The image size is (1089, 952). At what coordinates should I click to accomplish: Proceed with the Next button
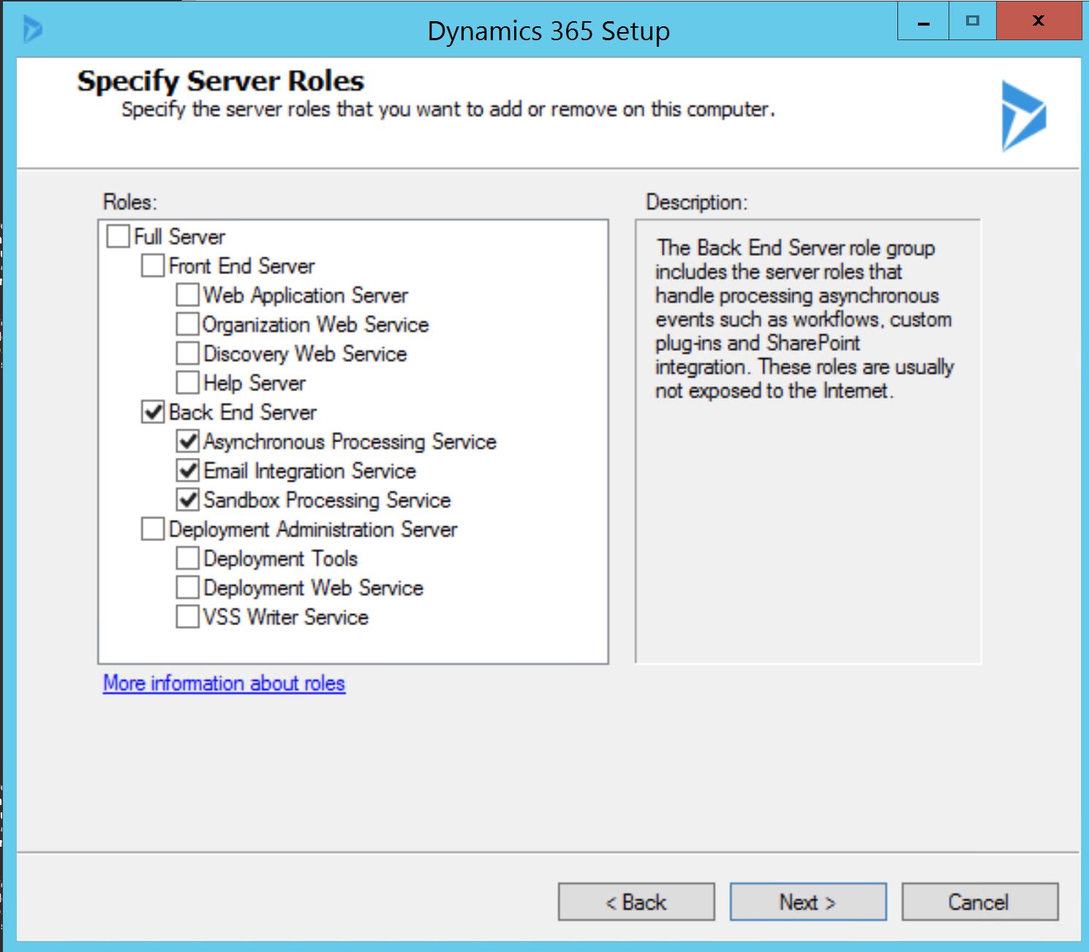tap(808, 902)
